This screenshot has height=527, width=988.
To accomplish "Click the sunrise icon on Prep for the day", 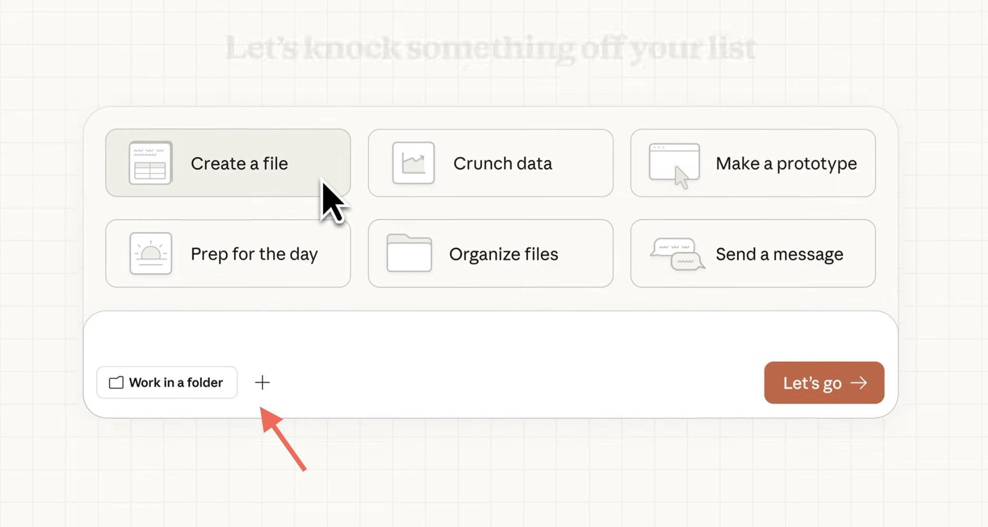I will pyautogui.click(x=151, y=254).
